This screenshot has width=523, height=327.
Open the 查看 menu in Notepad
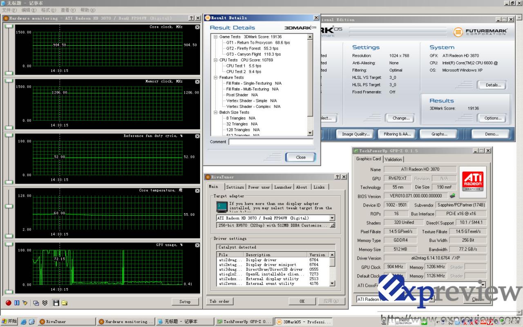pyautogui.click(x=68, y=10)
